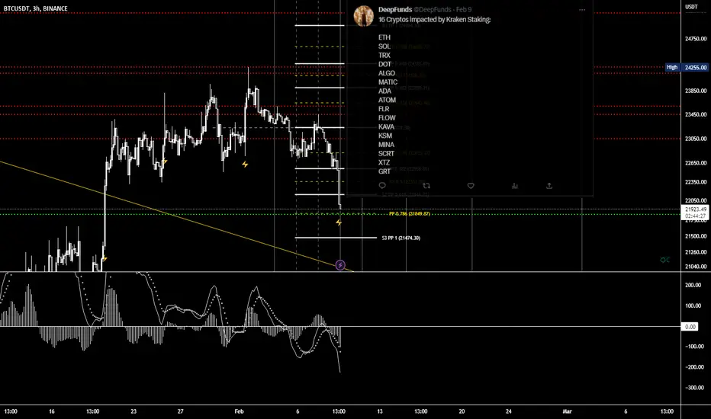Click the Mar label on the time axis
The width and height of the screenshot is (711, 419).
pos(567,411)
